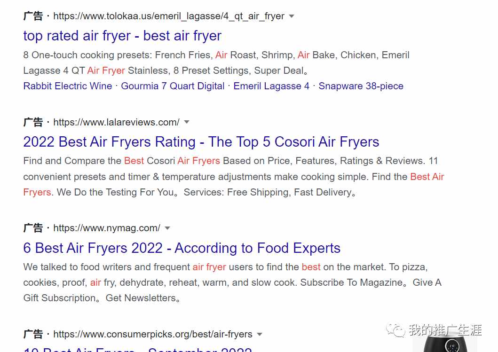
Task: Click the 'Gift Subscription。Get Newsletters。' line
Action: 102,298
